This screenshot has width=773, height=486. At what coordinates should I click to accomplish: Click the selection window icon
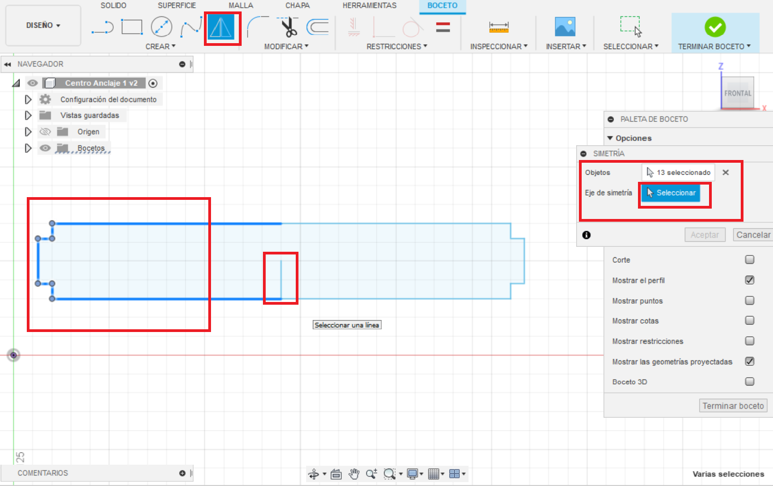click(630, 27)
